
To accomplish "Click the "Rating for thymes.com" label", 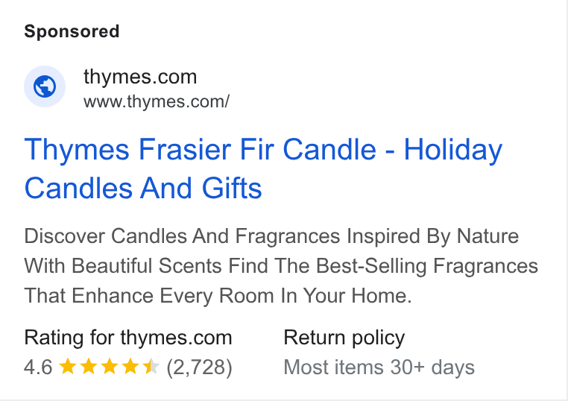I will pos(128,338).
